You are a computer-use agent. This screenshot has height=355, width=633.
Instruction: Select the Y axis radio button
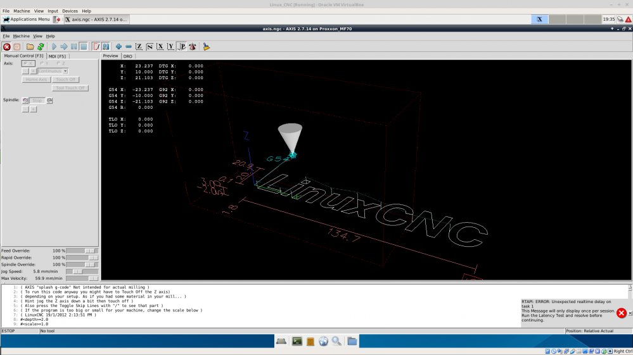42,63
